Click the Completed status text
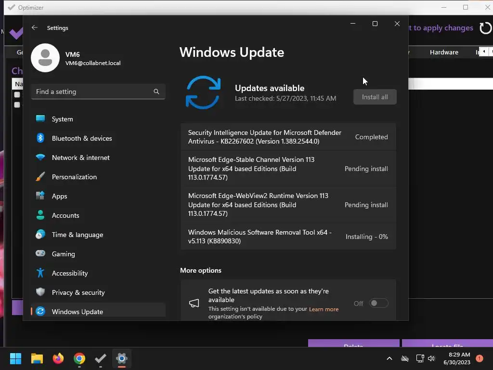Screen dimensions: 493x370 371,137
